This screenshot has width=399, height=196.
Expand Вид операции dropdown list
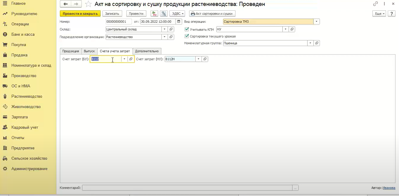pyautogui.click(x=316, y=22)
